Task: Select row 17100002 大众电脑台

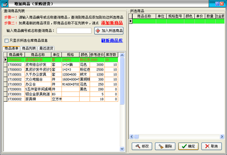Action: [x=63, y=80]
